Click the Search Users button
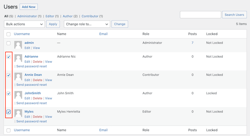The height and width of the screenshot is (136, 250). point(235,15)
